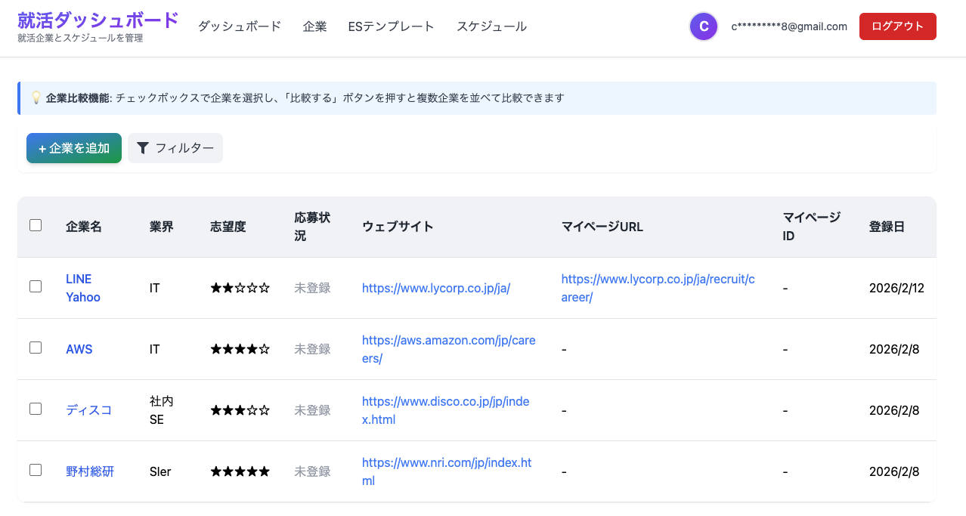Viewport: 966px width, 516px height.
Task: Click the 就活ダッシュボード logo title
Action: pyautogui.click(x=98, y=20)
